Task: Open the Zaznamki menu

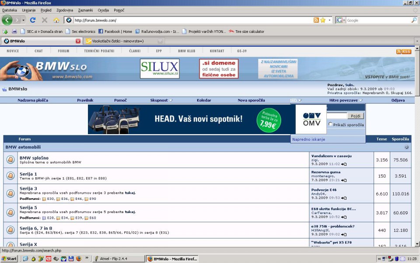Action: tap(85, 10)
